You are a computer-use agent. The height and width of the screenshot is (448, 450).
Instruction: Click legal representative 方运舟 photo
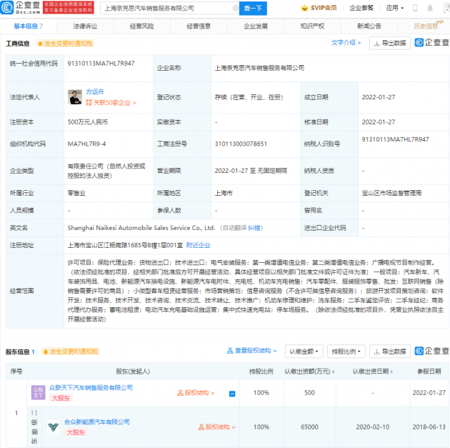[x=75, y=97]
